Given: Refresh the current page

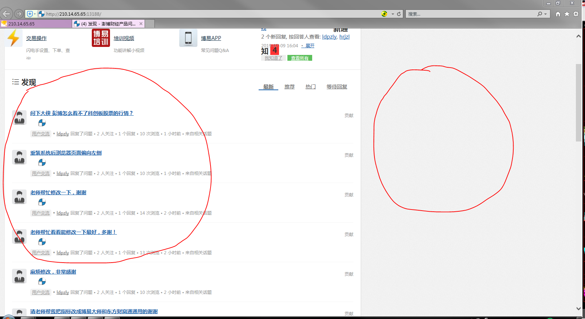Looking at the screenshot, I should click(399, 14).
